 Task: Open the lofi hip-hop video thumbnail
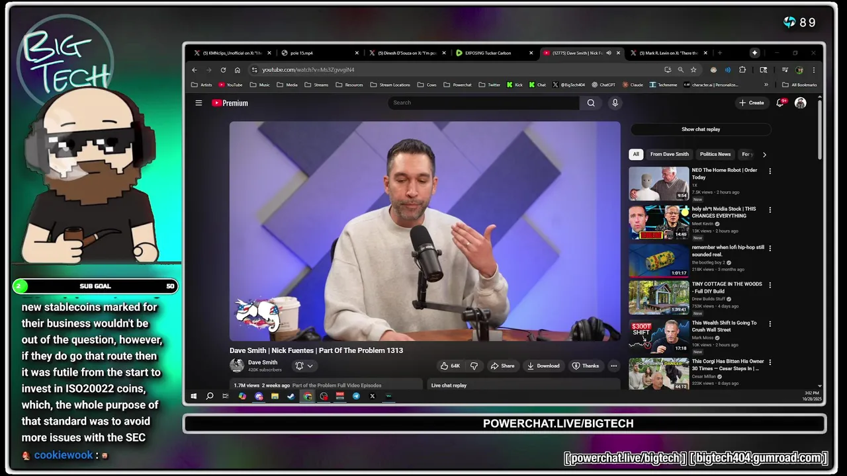click(x=658, y=260)
